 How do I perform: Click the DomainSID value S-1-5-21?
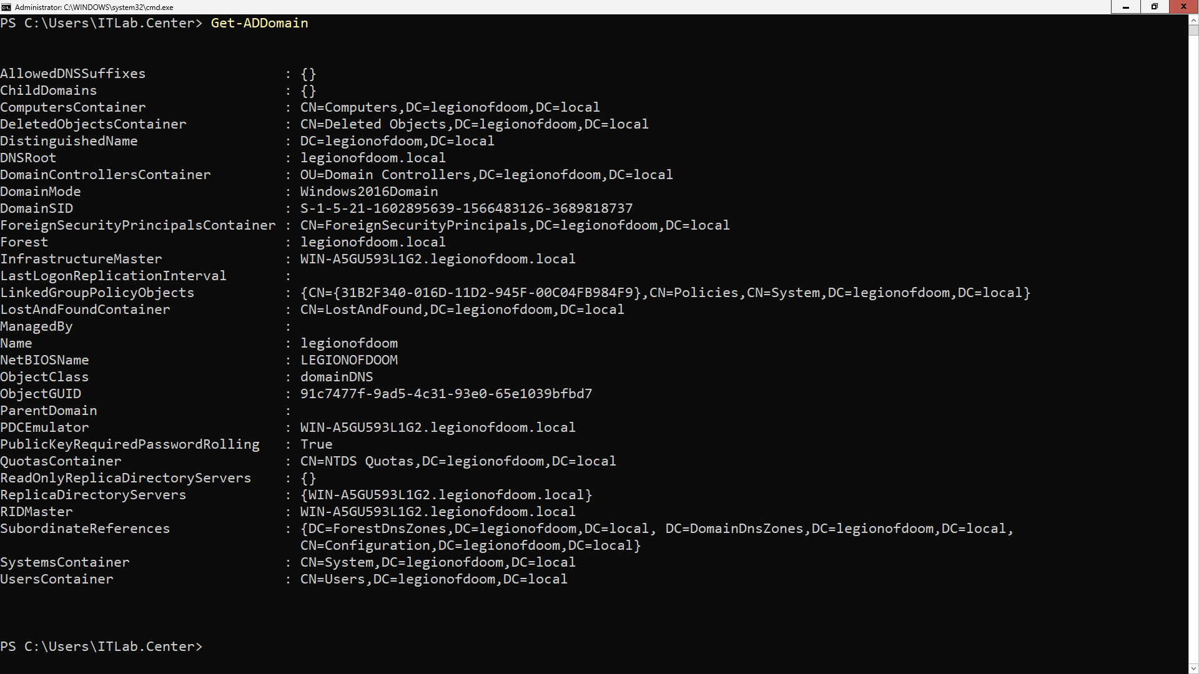click(466, 208)
